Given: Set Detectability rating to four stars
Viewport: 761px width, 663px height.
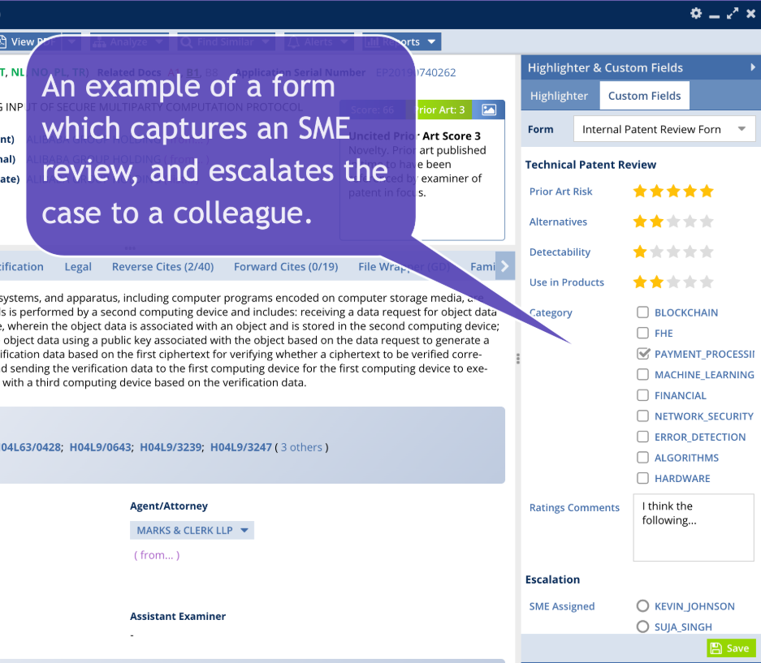Looking at the screenshot, I should click(690, 252).
